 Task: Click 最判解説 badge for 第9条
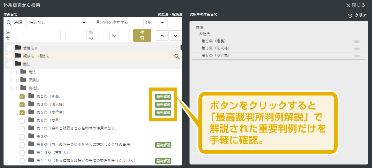tap(163, 145)
